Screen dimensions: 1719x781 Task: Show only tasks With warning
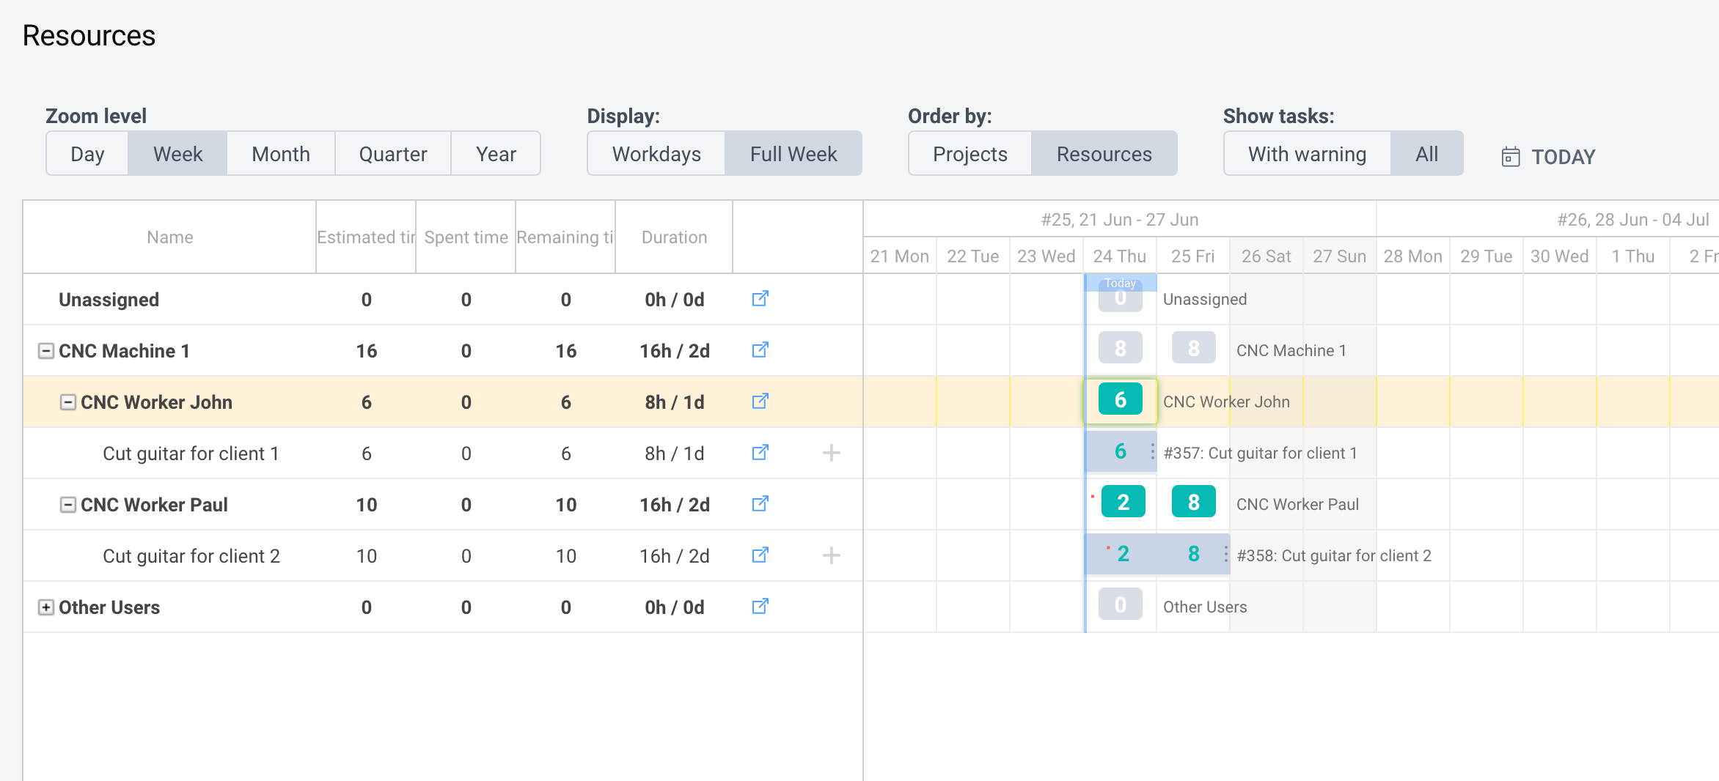pos(1307,154)
